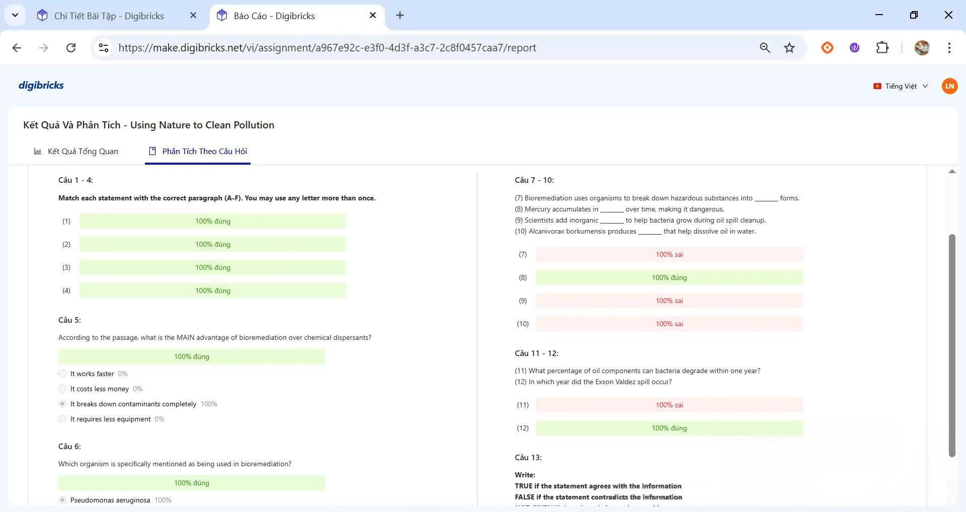This screenshot has height=512, width=966.
Task: Open the Chrome three-dot menu
Action: click(949, 48)
